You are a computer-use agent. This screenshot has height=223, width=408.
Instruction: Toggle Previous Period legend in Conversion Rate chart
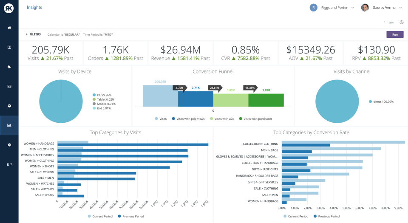coord(327,216)
